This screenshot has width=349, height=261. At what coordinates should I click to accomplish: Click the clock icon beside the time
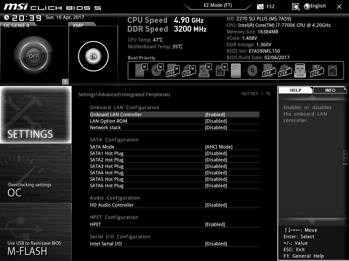tap(7, 17)
